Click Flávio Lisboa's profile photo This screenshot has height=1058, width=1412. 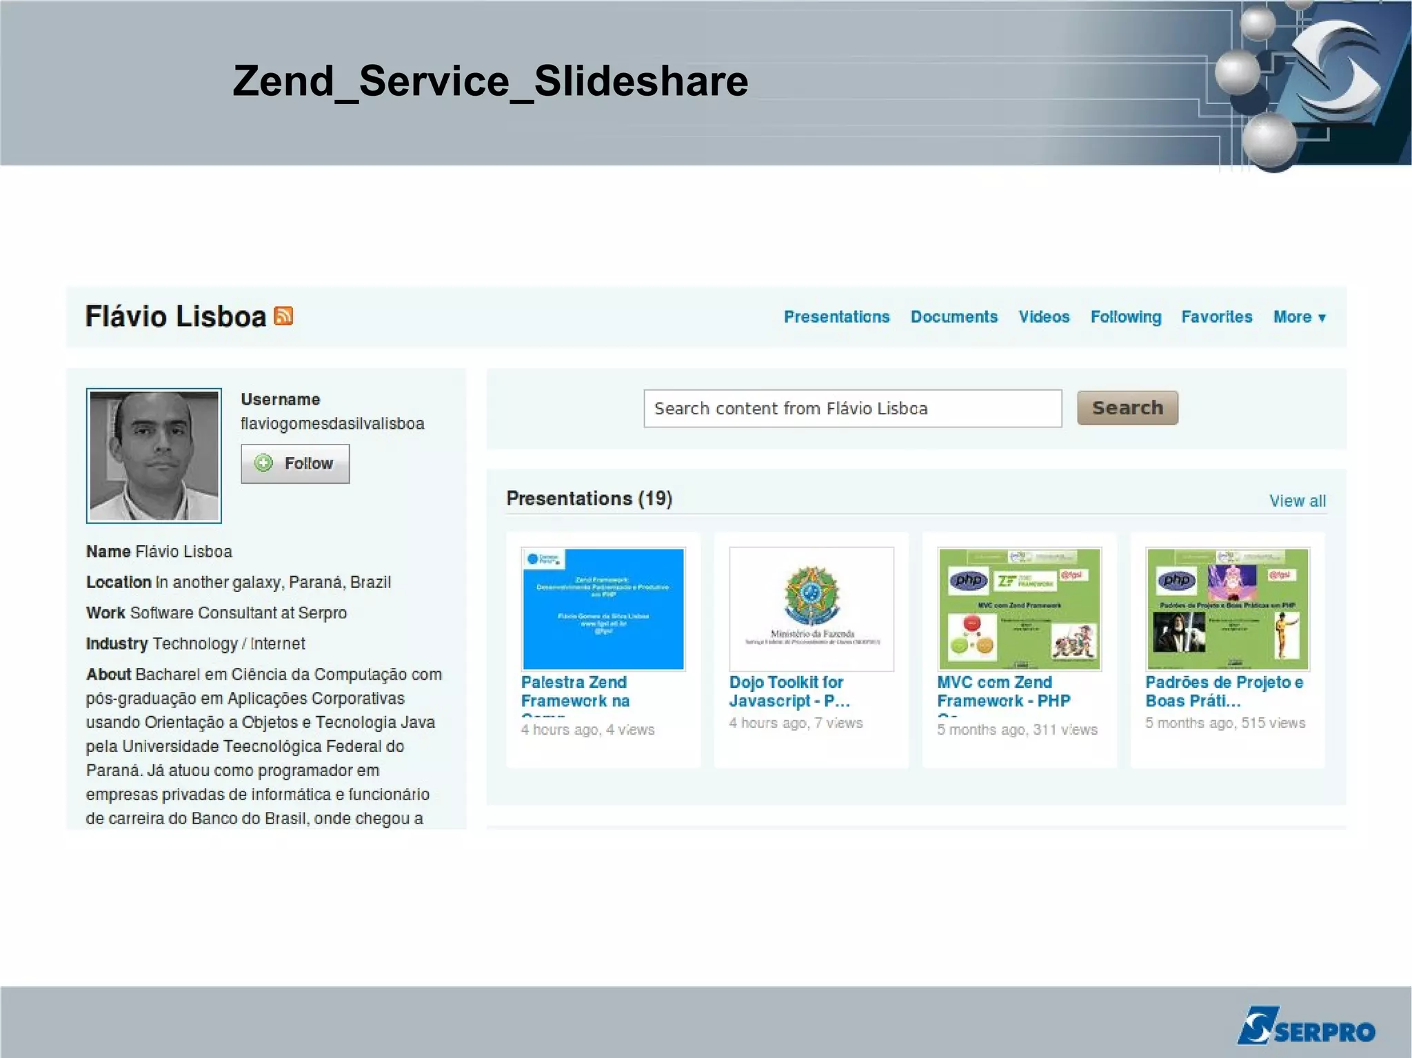154,456
